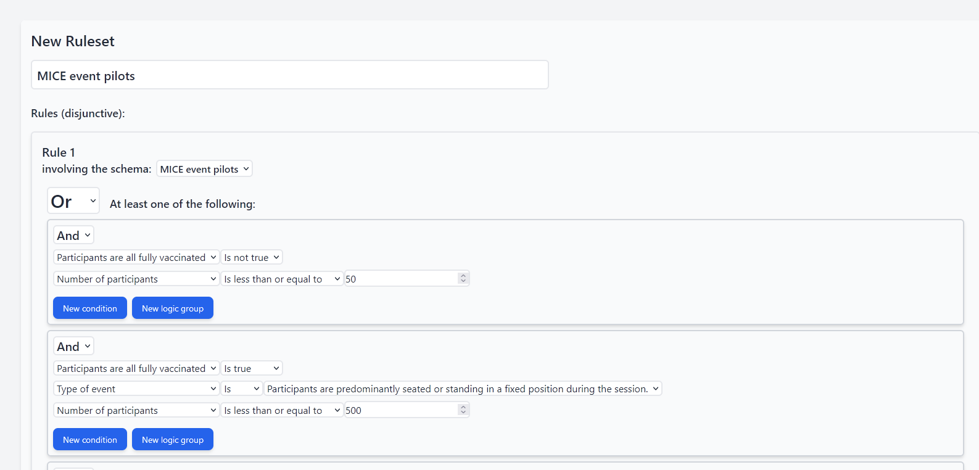Image resolution: width=979 pixels, height=470 pixels.
Task: Click the number field containing 500
Action: coord(401,410)
